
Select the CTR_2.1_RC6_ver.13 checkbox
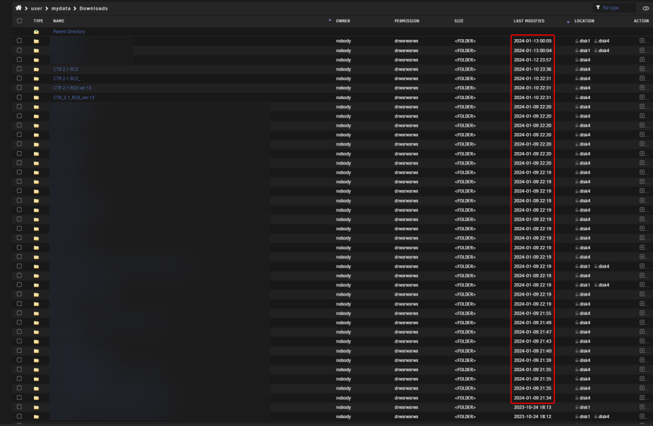pyautogui.click(x=19, y=97)
